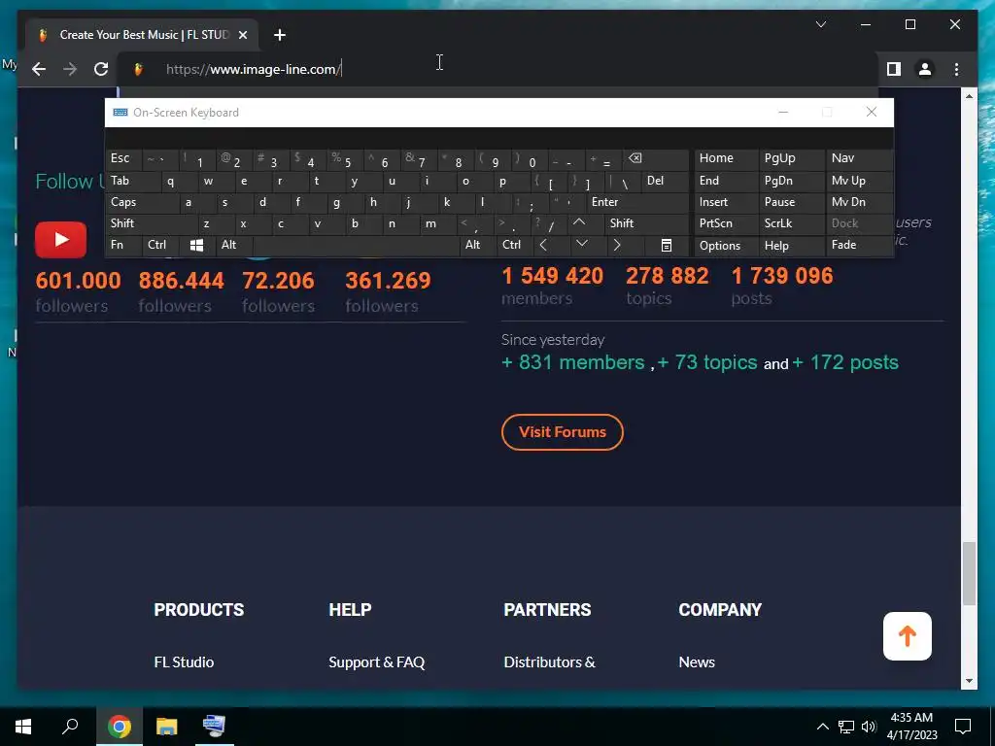The height and width of the screenshot is (746, 995).
Task: Go back with Chrome's back arrow
Action: (x=39, y=69)
